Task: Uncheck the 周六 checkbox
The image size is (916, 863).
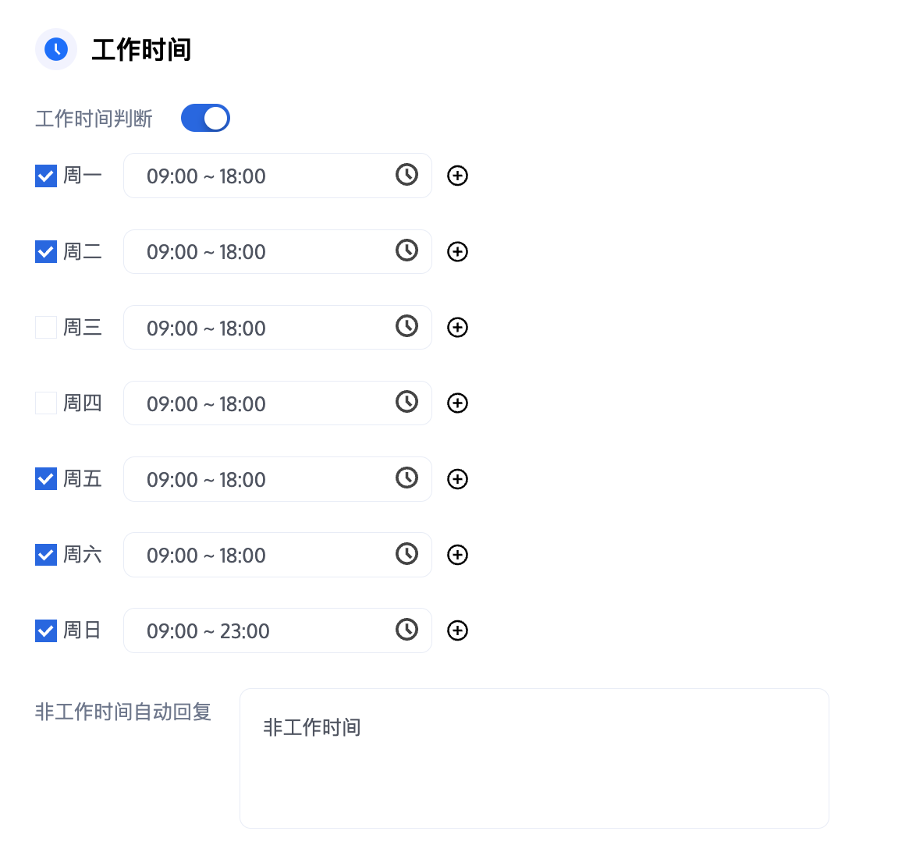Action: point(46,555)
